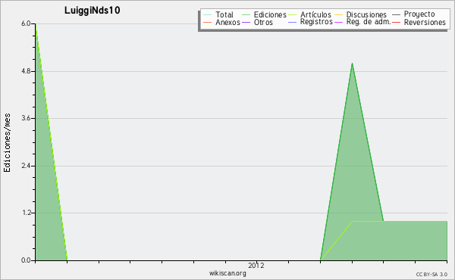Click the chart title LuiggiNds10
The image size is (455, 280).
[93, 10]
